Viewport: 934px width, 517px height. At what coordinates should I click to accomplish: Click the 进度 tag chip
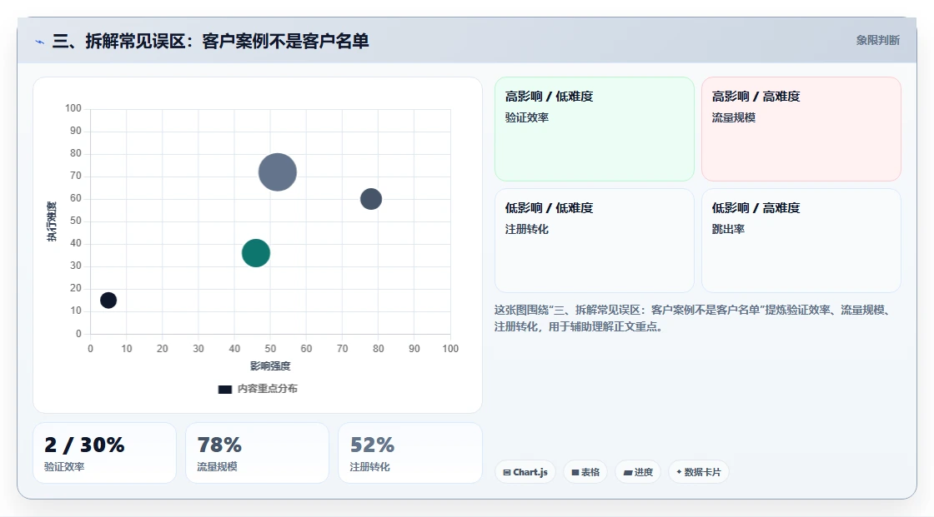coord(638,472)
